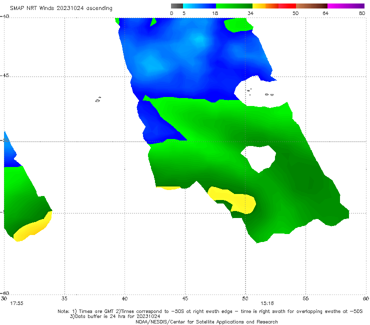Click the color bar label '64'
This screenshot has height=325, width=370.
click(325, 13)
